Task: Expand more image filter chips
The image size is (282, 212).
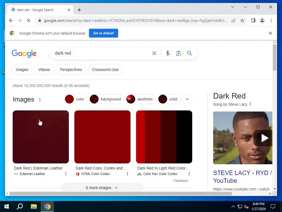Action: (x=187, y=99)
